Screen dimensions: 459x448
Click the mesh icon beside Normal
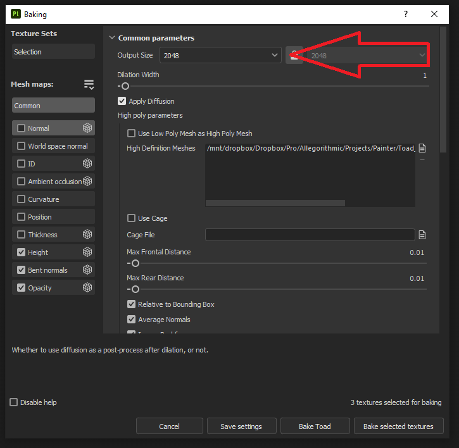click(87, 128)
